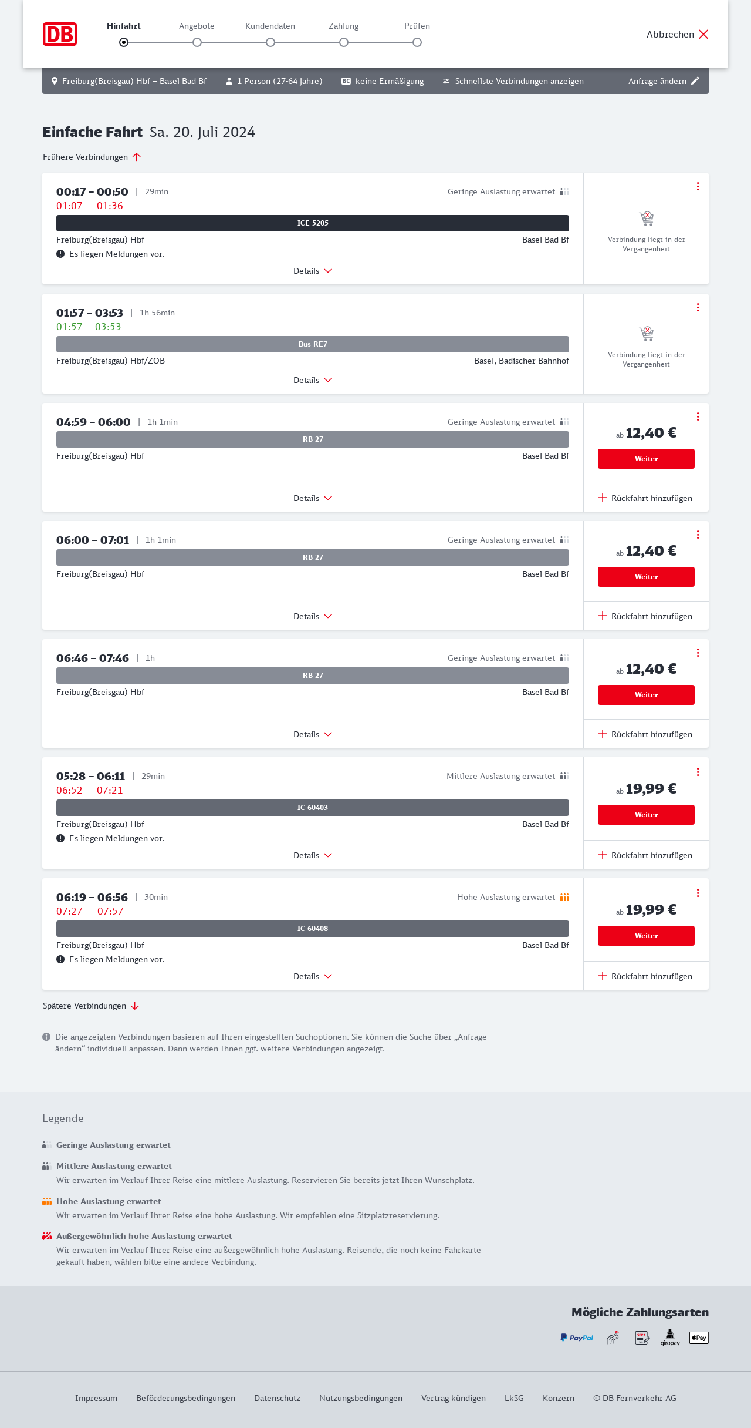Click the pencil icon beside Anfrage ändern
This screenshot has height=1428, width=751.
695,81
